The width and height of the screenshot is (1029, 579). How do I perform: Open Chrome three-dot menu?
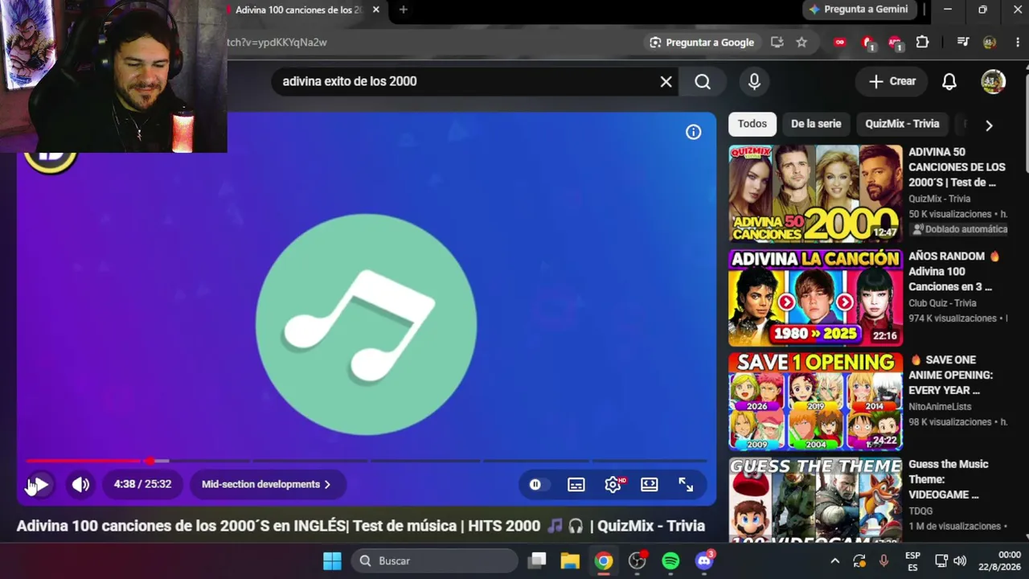point(1018,43)
